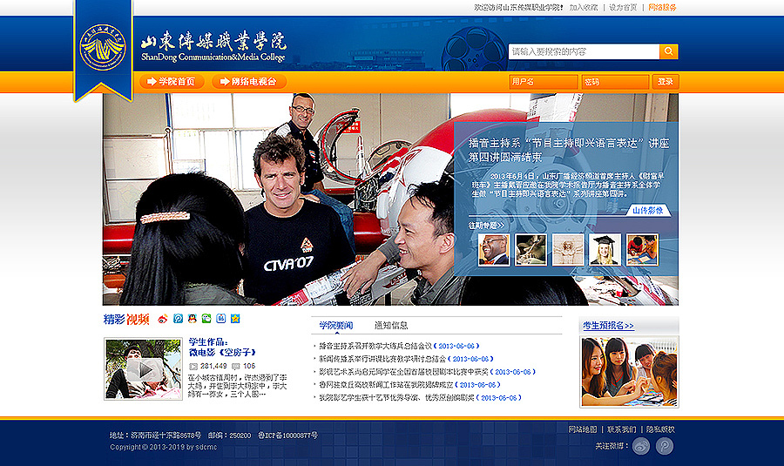
Task: Open 考生预报名>> enrollment link
Action: pos(608,326)
